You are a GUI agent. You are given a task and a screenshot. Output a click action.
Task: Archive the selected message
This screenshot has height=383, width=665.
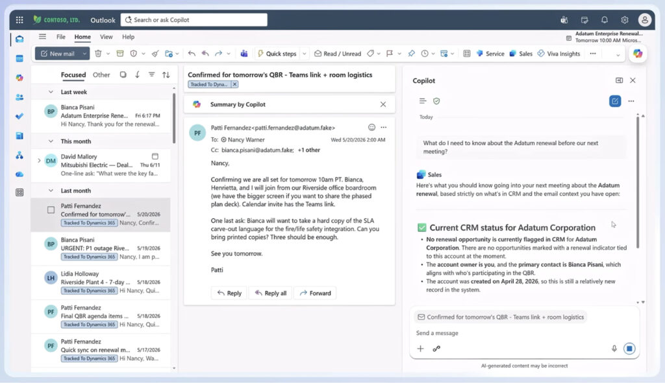[x=120, y=54]
